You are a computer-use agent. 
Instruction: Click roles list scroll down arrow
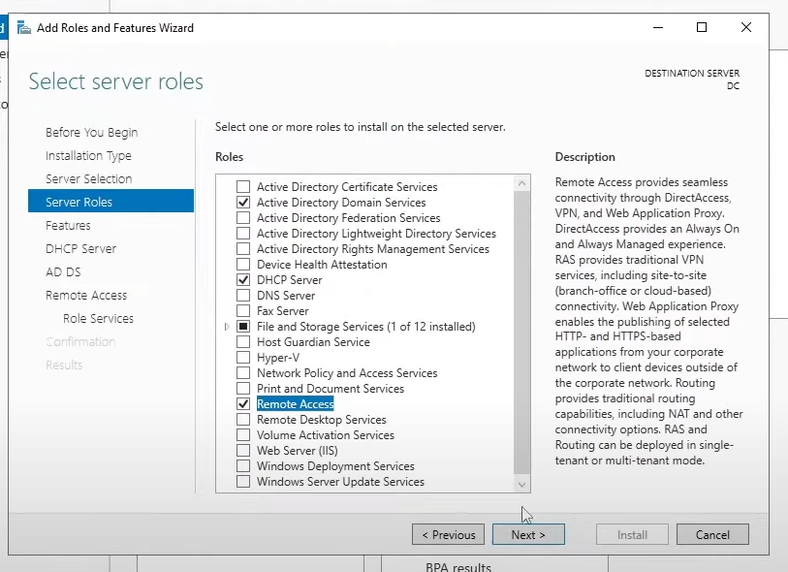tap(521, 485)
